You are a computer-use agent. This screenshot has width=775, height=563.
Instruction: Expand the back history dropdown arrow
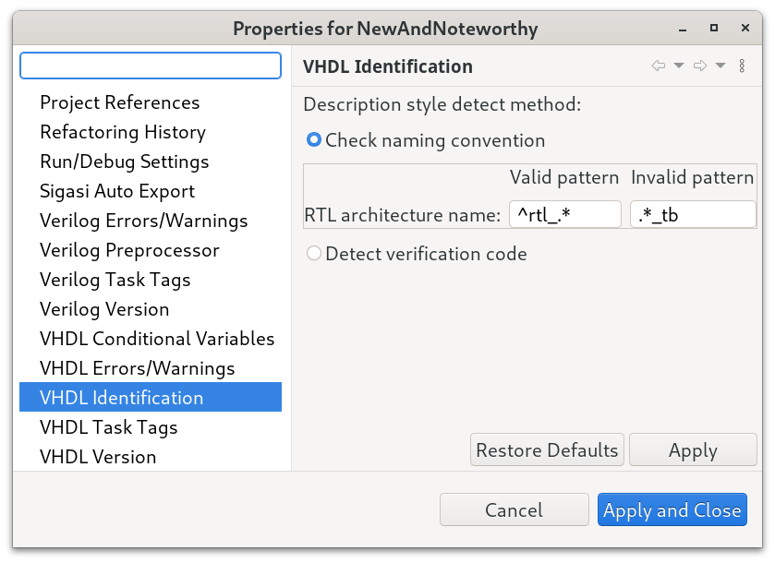(x=679, y=66)
